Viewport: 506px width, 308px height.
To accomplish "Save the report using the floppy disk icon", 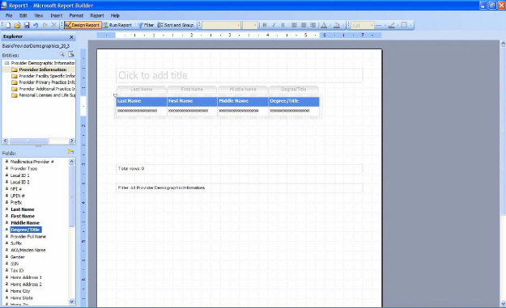I will tap(27, 25).
